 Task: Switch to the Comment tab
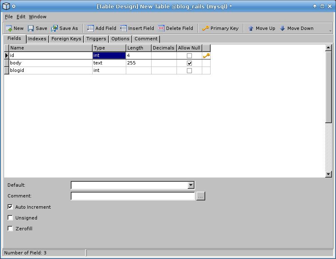tap(146, 39)
